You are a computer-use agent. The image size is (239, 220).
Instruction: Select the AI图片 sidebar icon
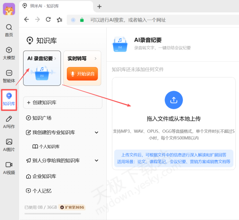coord(9,142)
